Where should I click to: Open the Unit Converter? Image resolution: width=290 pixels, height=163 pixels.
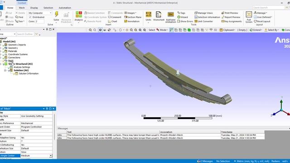coord(203,21)
